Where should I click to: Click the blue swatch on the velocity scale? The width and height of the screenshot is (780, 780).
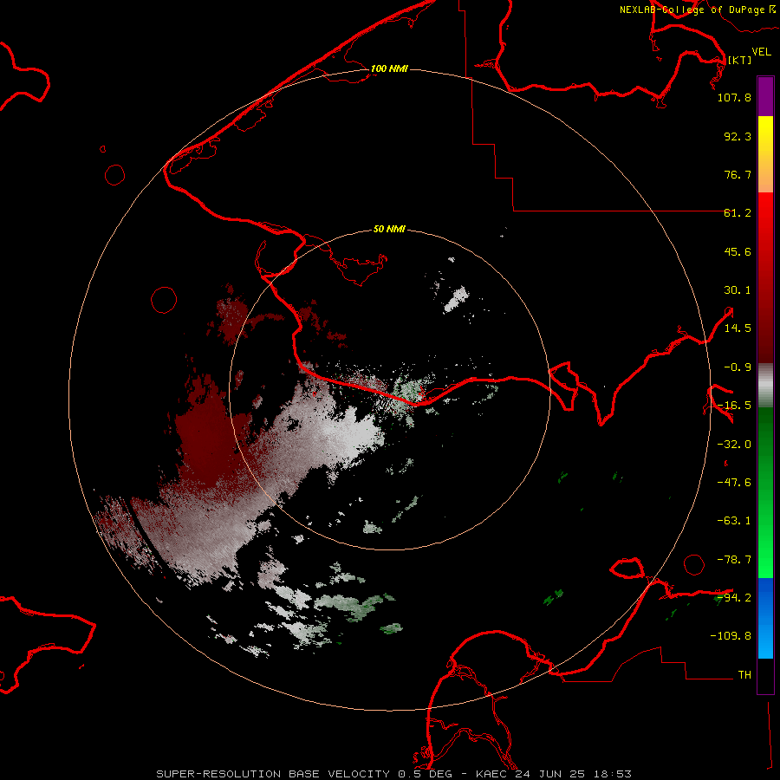765,618
